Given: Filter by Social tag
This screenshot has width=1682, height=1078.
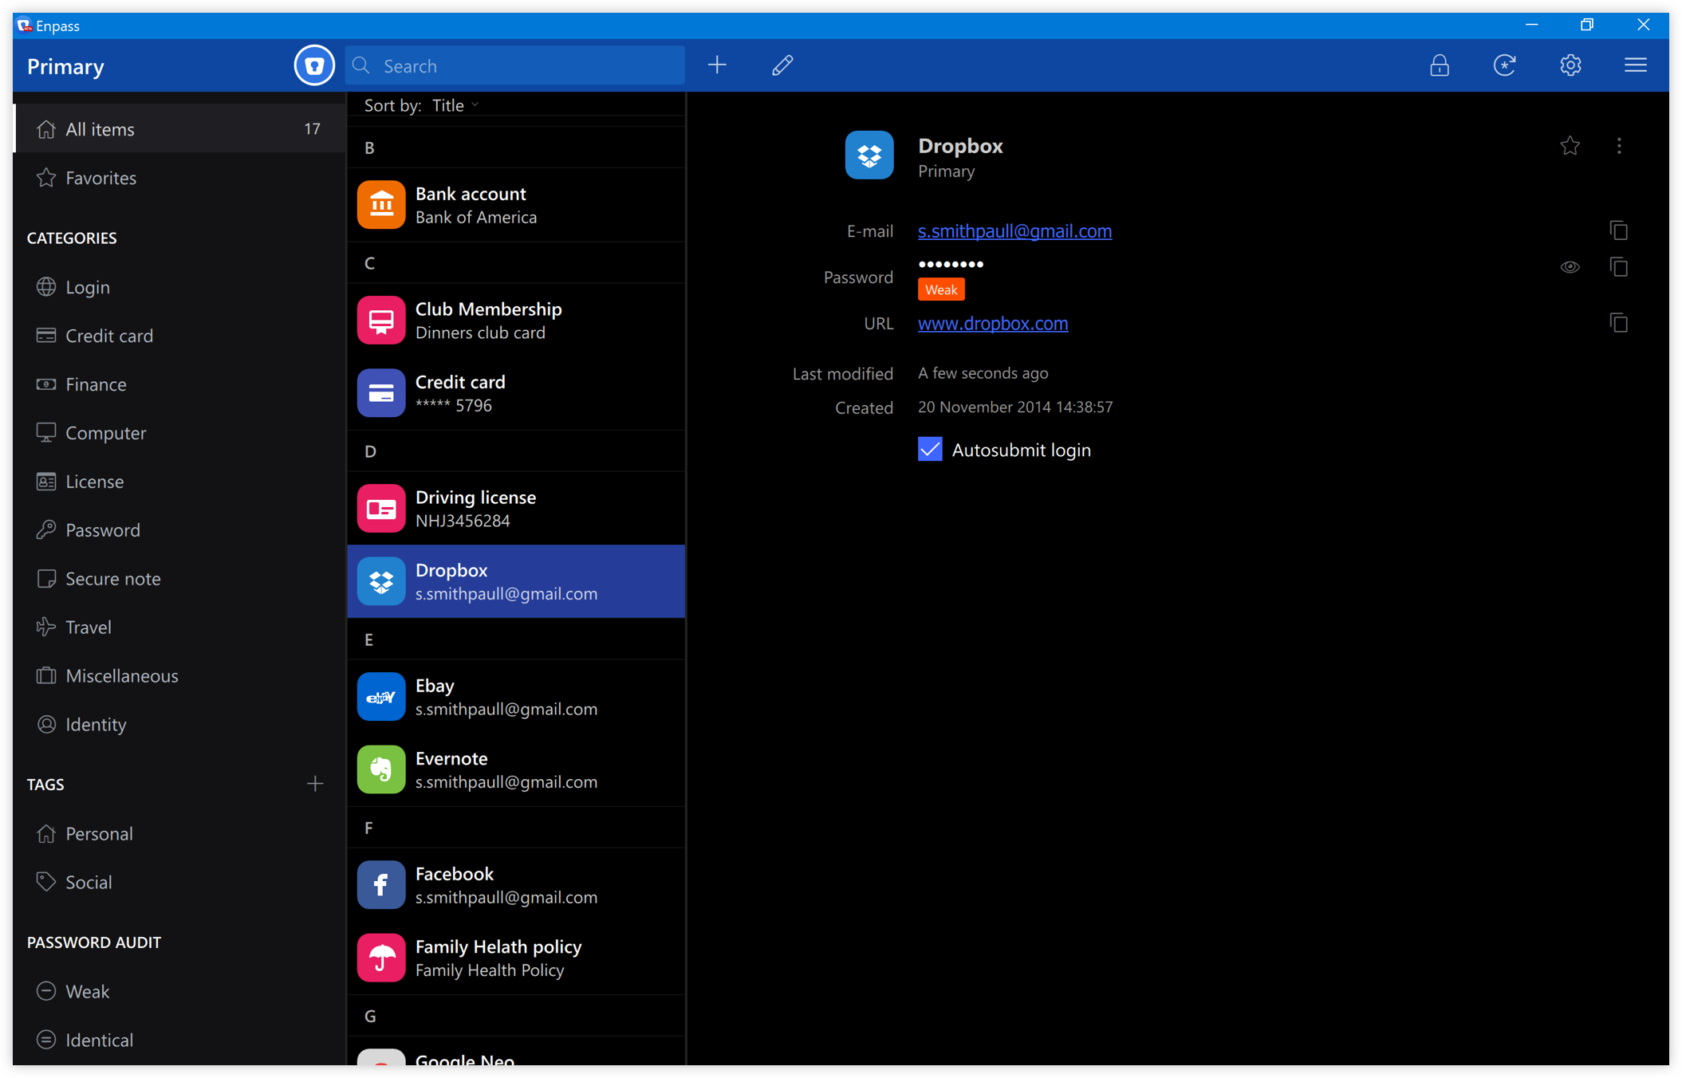Looking at the screenshot, I should click(x=179, y=883).
